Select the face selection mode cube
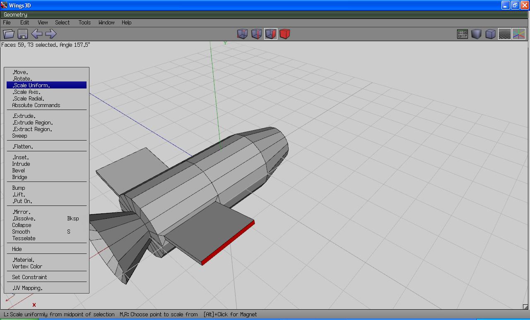The image size is (530, 320). click(x=271, y=34)
